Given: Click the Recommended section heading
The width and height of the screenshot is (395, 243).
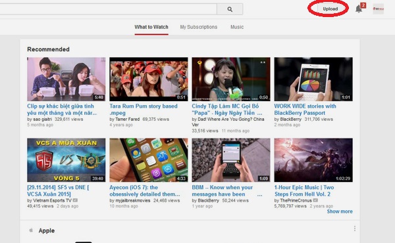Looking at the screenshot, I should (48, 49).
